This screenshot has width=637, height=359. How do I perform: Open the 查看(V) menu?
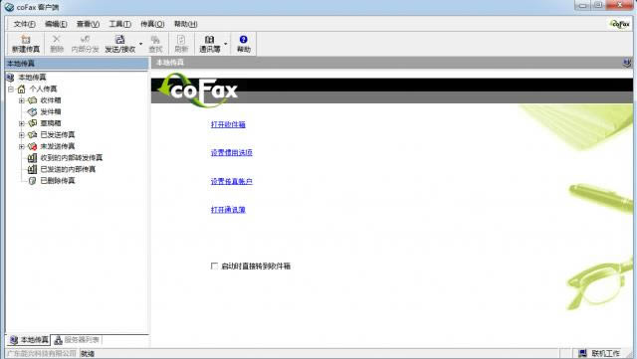click(x=88, y=24)
